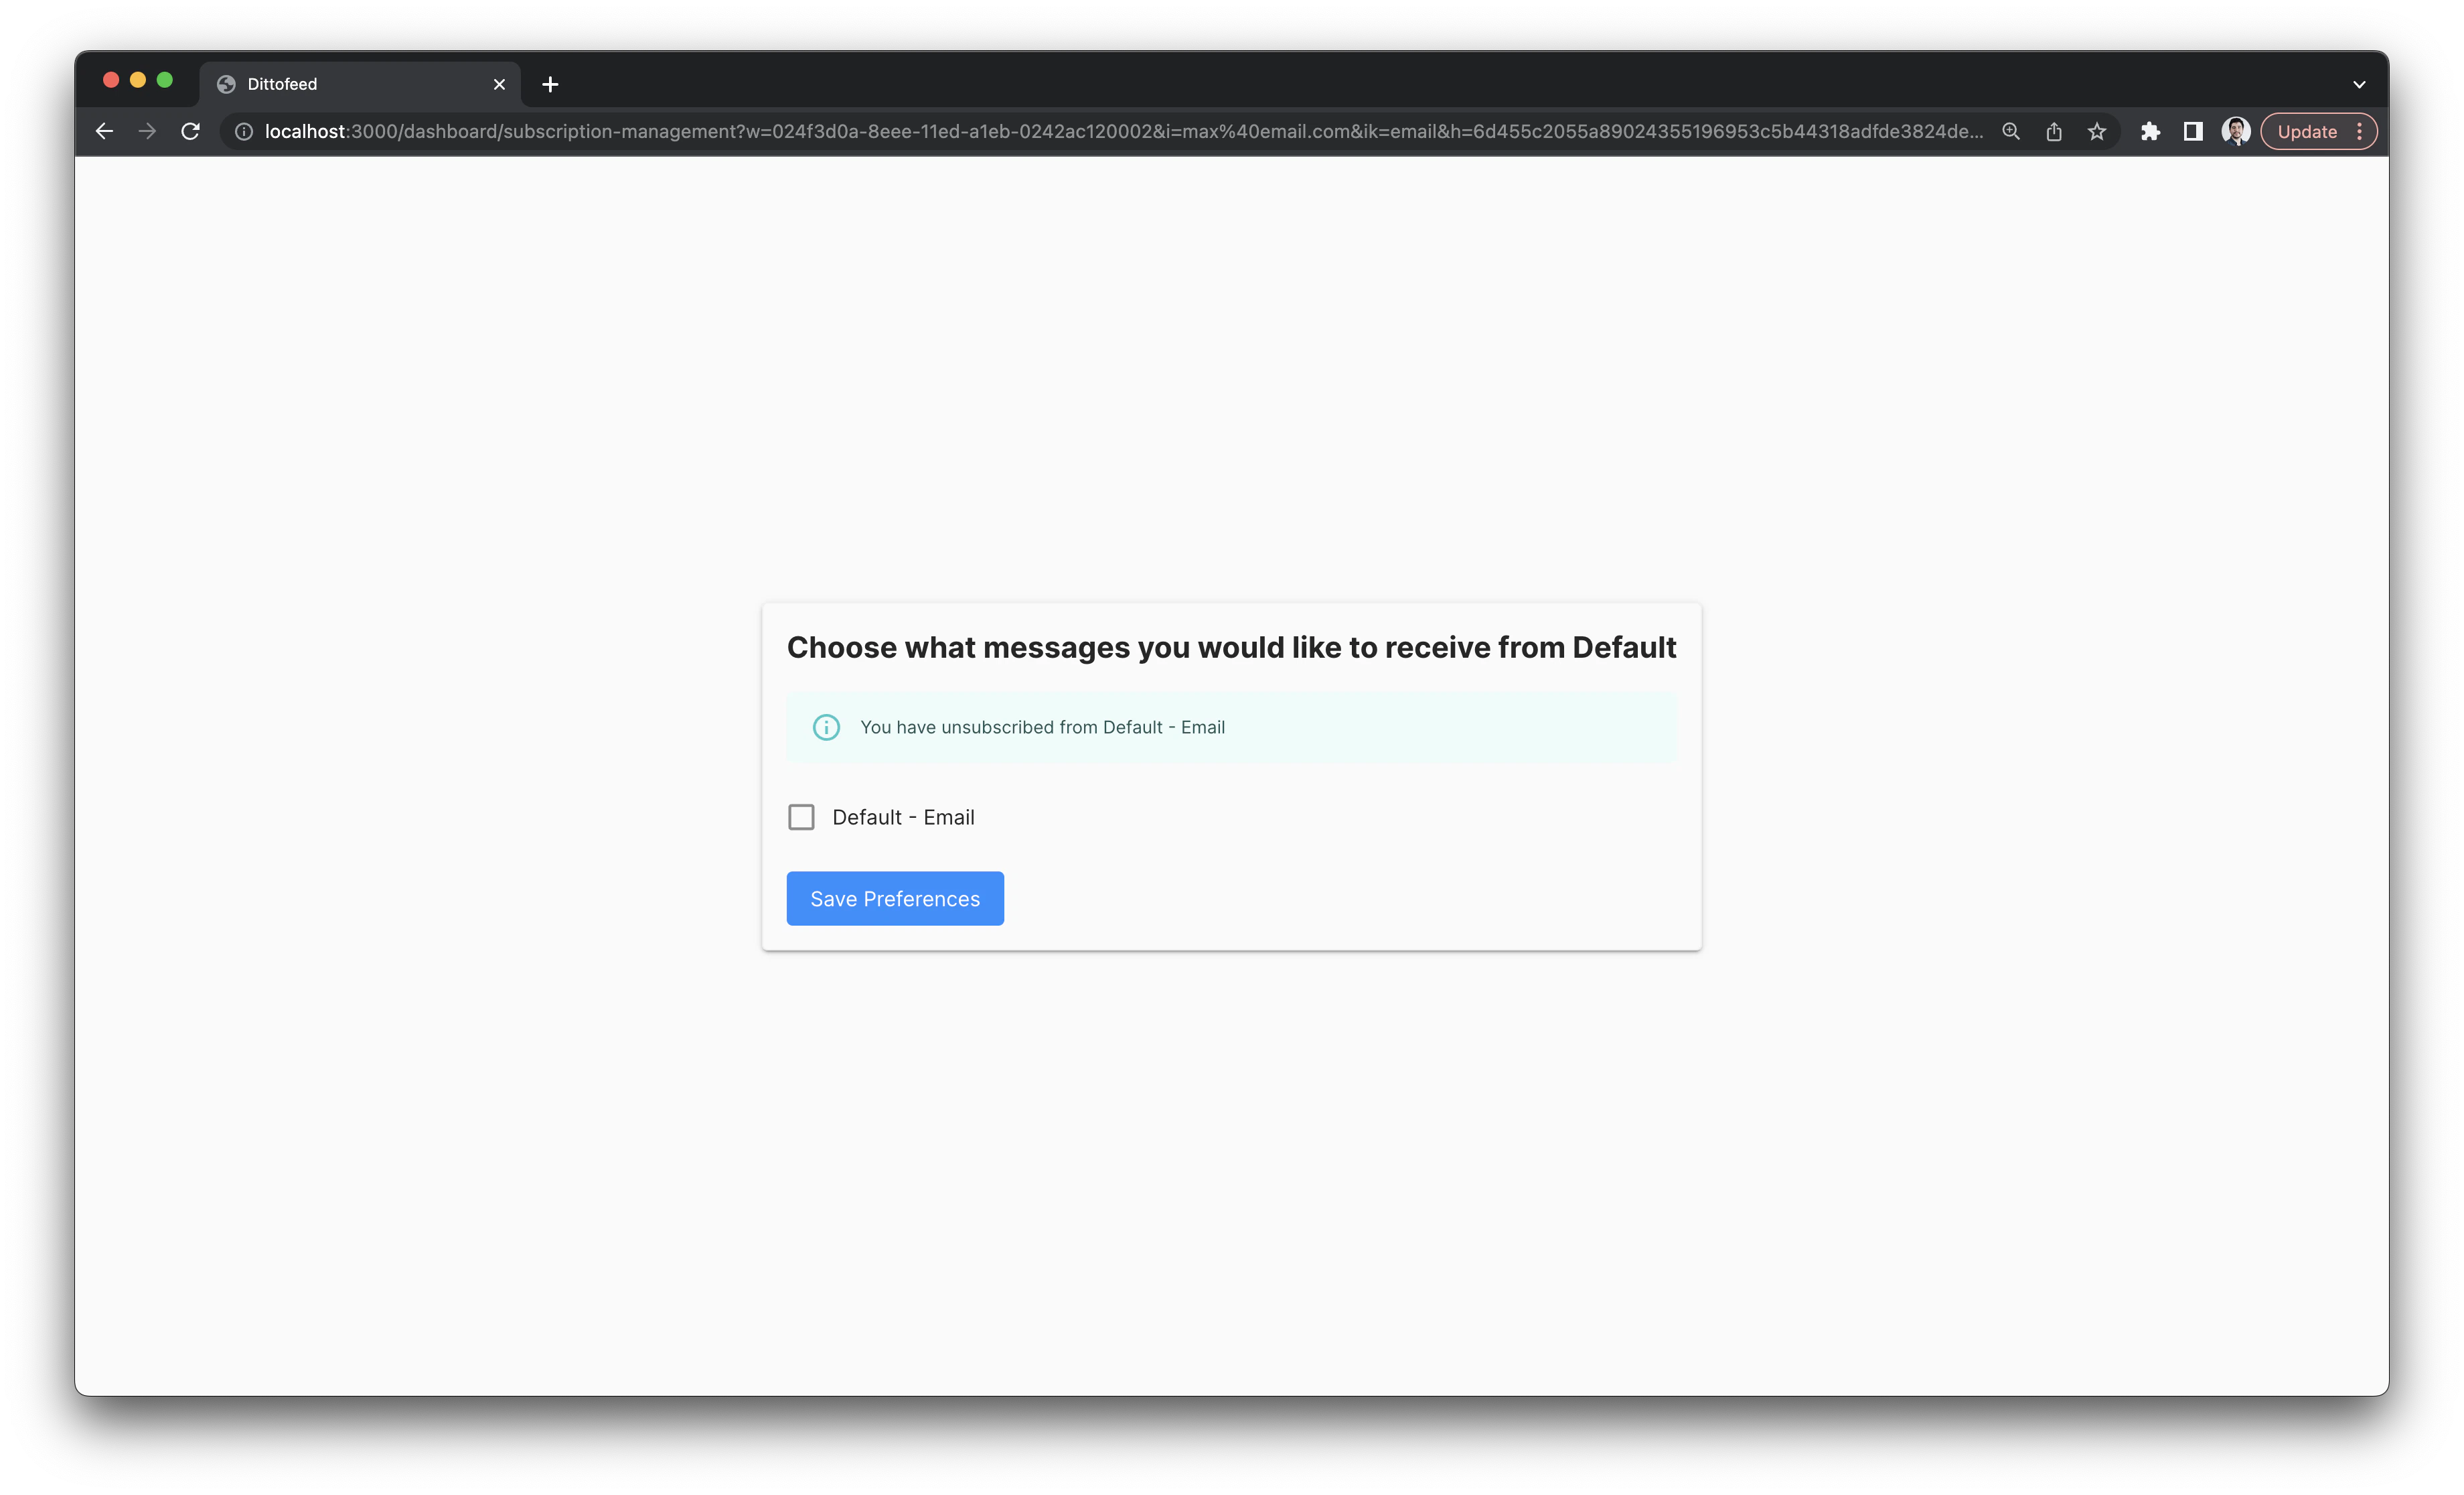
Task: Toggle the side panel icon
Action: click(2192, 131)
